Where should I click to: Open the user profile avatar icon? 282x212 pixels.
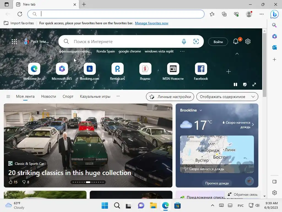[x=249, y=14]
